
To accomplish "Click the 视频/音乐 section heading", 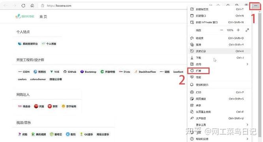I will coord(24,123).
